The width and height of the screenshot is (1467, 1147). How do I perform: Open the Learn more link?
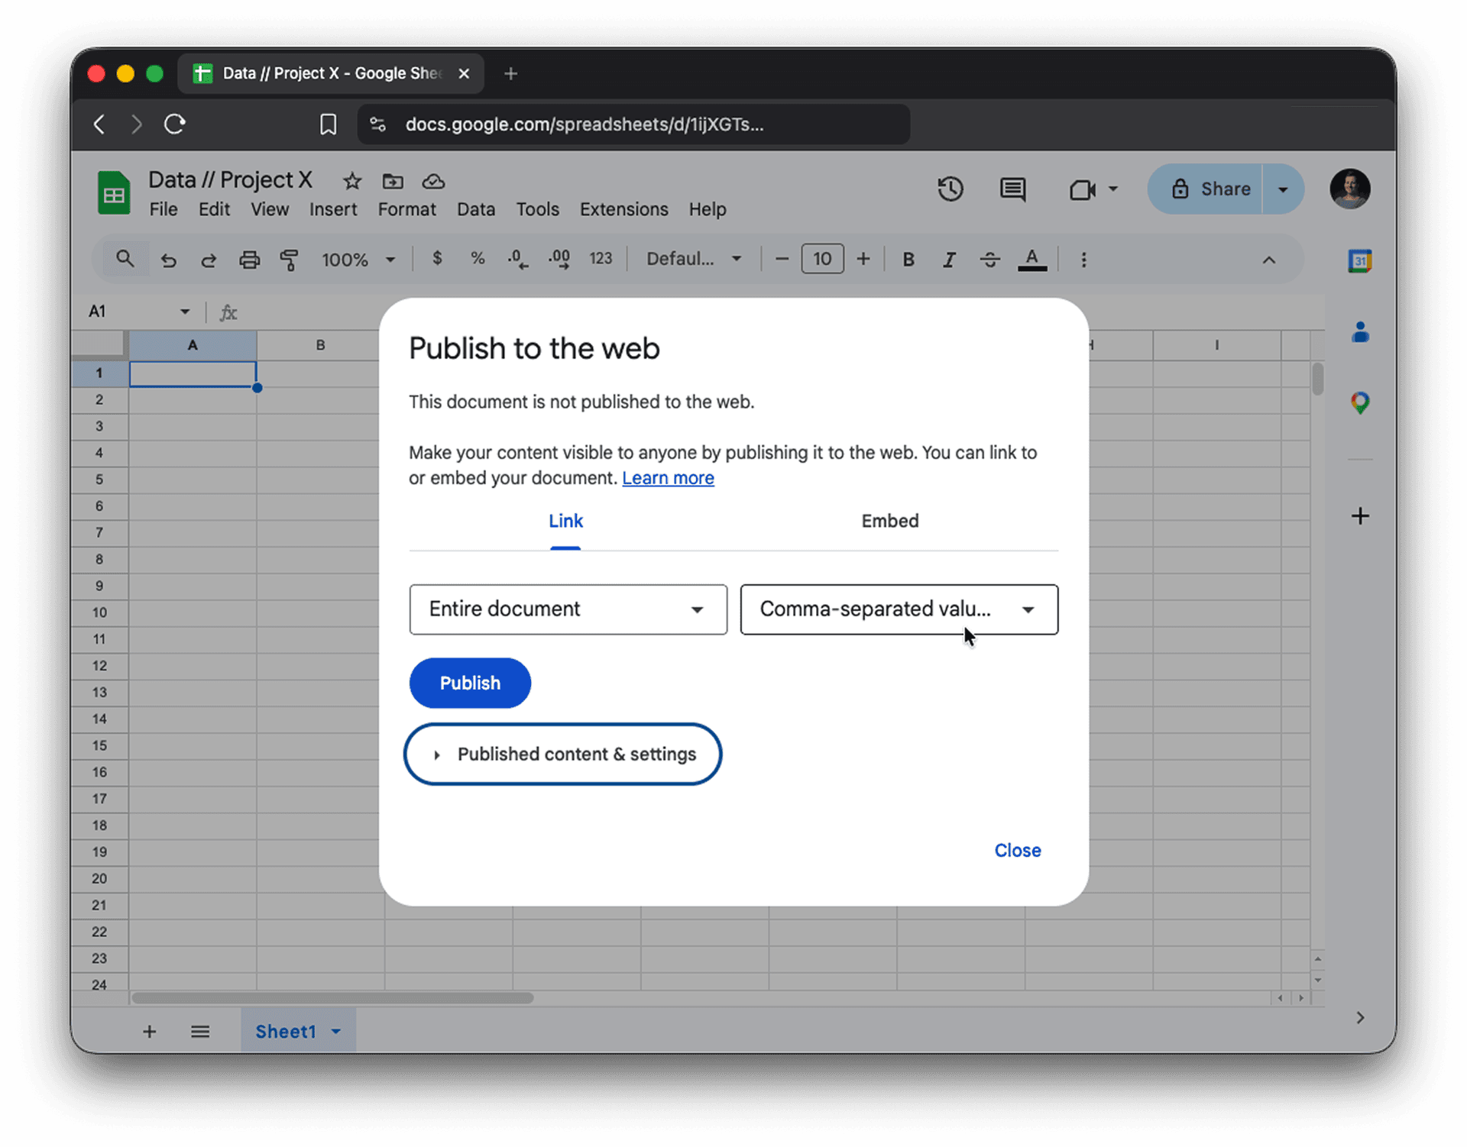(668, 477)
